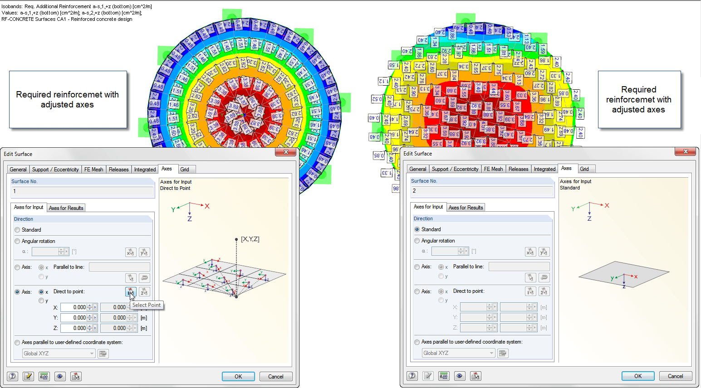Select angle graphically with x pick icon

[131, 252]
